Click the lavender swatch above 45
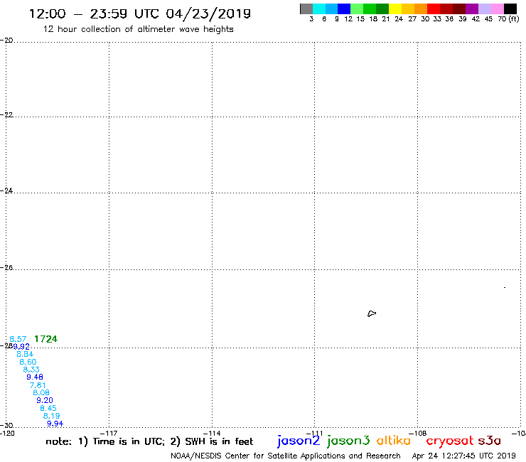Screen dimensions: 526x462 tap(485, 9)
